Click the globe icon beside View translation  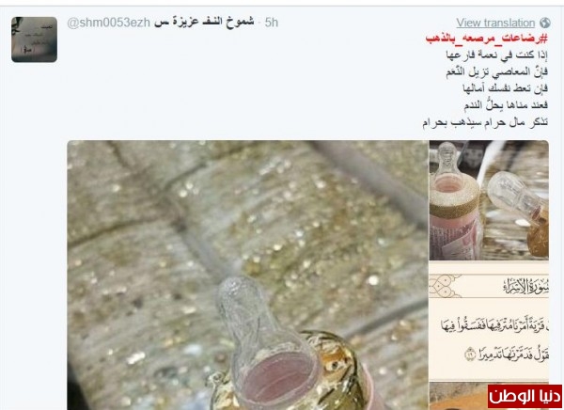pos(544,23)
